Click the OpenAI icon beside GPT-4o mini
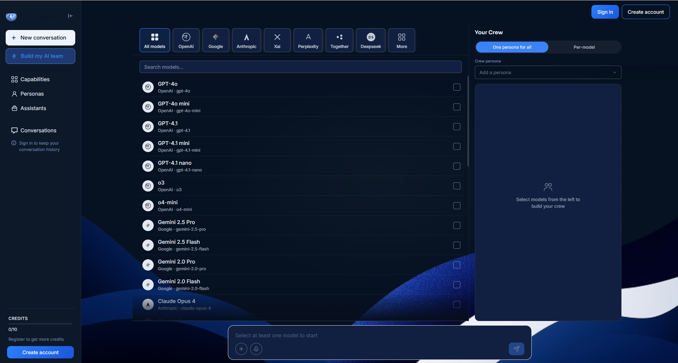 point(148,107)
